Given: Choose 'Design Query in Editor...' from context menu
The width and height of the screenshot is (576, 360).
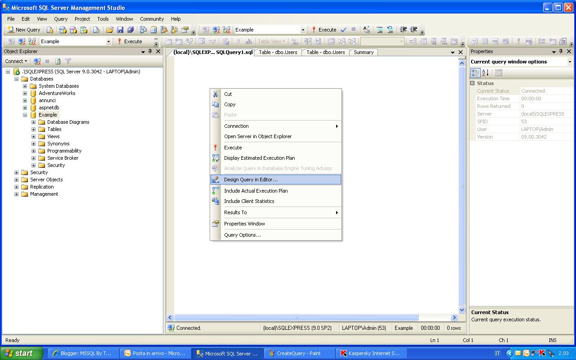Looking at the screenshot, I should (x=276, y=180).
